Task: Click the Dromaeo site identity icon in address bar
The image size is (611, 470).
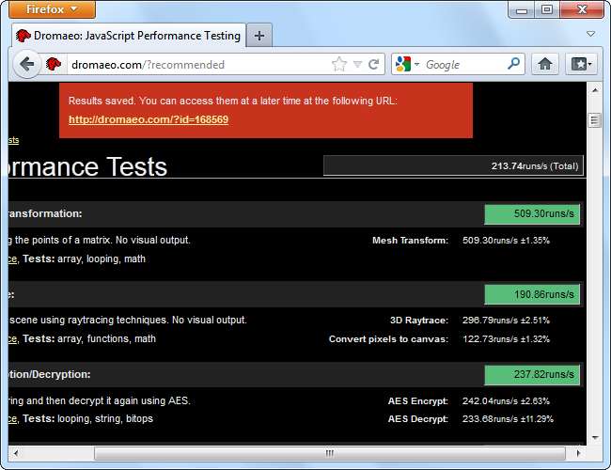Action: pos(54,64)
